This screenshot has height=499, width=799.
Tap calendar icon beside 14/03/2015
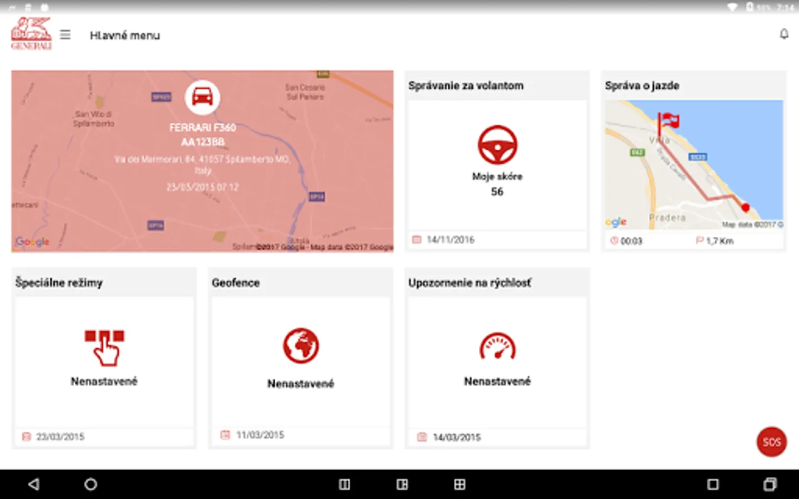(422, 437)
